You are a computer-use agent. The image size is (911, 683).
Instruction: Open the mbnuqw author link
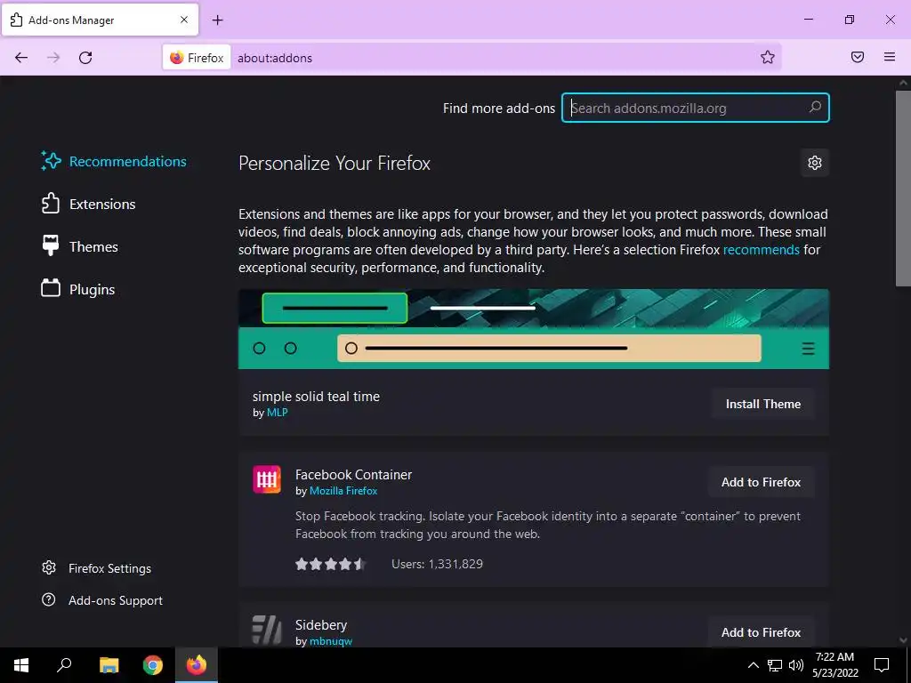tap(331, 641)
